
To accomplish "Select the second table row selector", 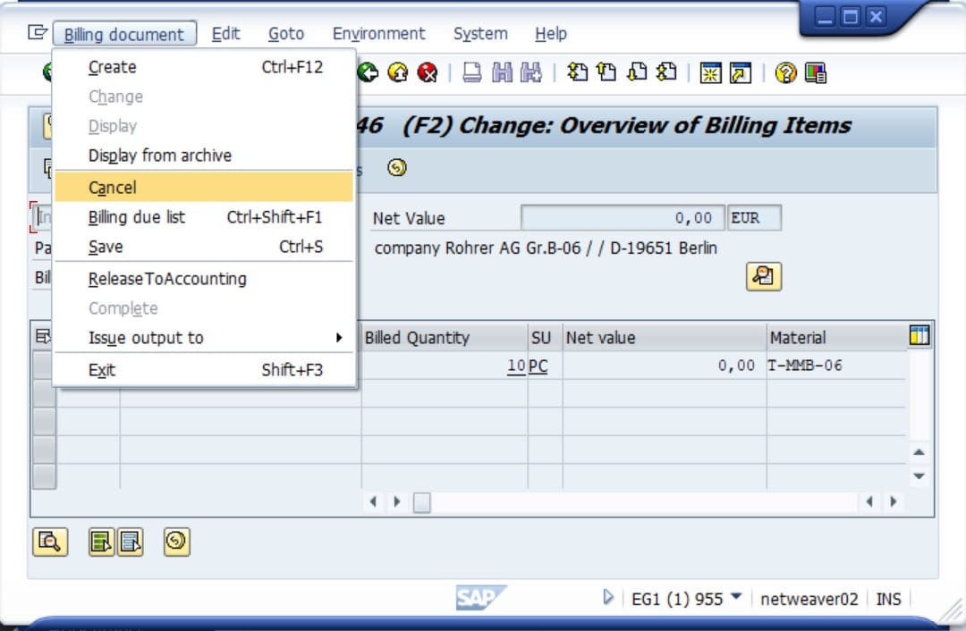I will tap(44, 393).
